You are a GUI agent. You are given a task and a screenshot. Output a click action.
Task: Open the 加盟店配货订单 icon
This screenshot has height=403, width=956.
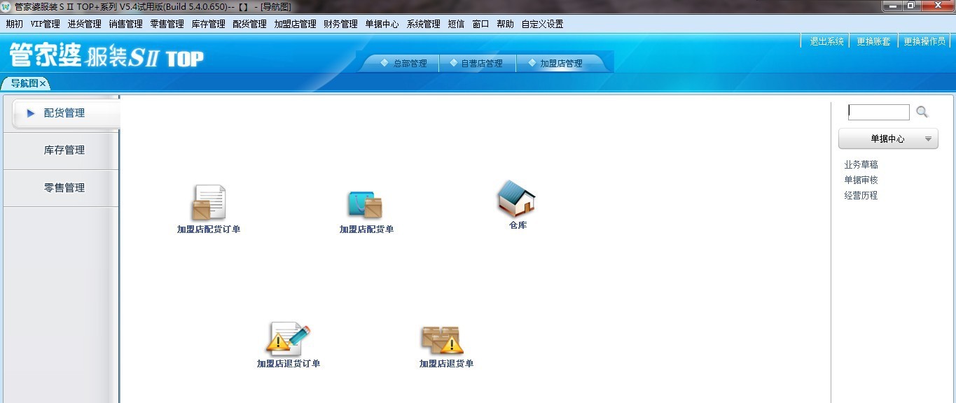(x=209, y=204)
